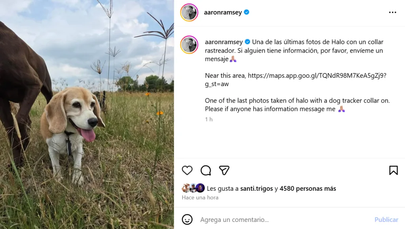Open aaronramsey header profile picture
This screenshot has height=229, width=405.
pos(189,12)
